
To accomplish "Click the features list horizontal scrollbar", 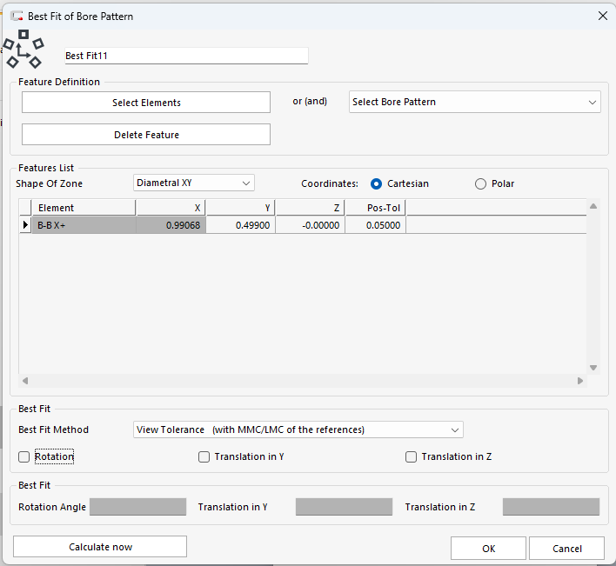I will pyautogui.click(x=302, y=381).
